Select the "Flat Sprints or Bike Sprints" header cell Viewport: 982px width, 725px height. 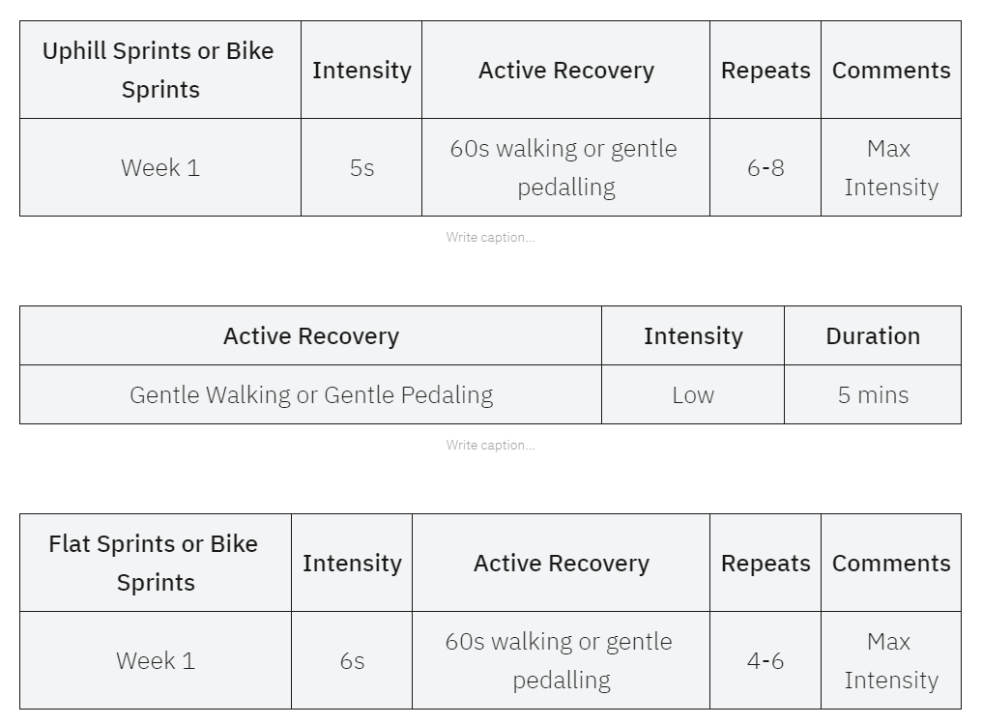coord(155,563)
